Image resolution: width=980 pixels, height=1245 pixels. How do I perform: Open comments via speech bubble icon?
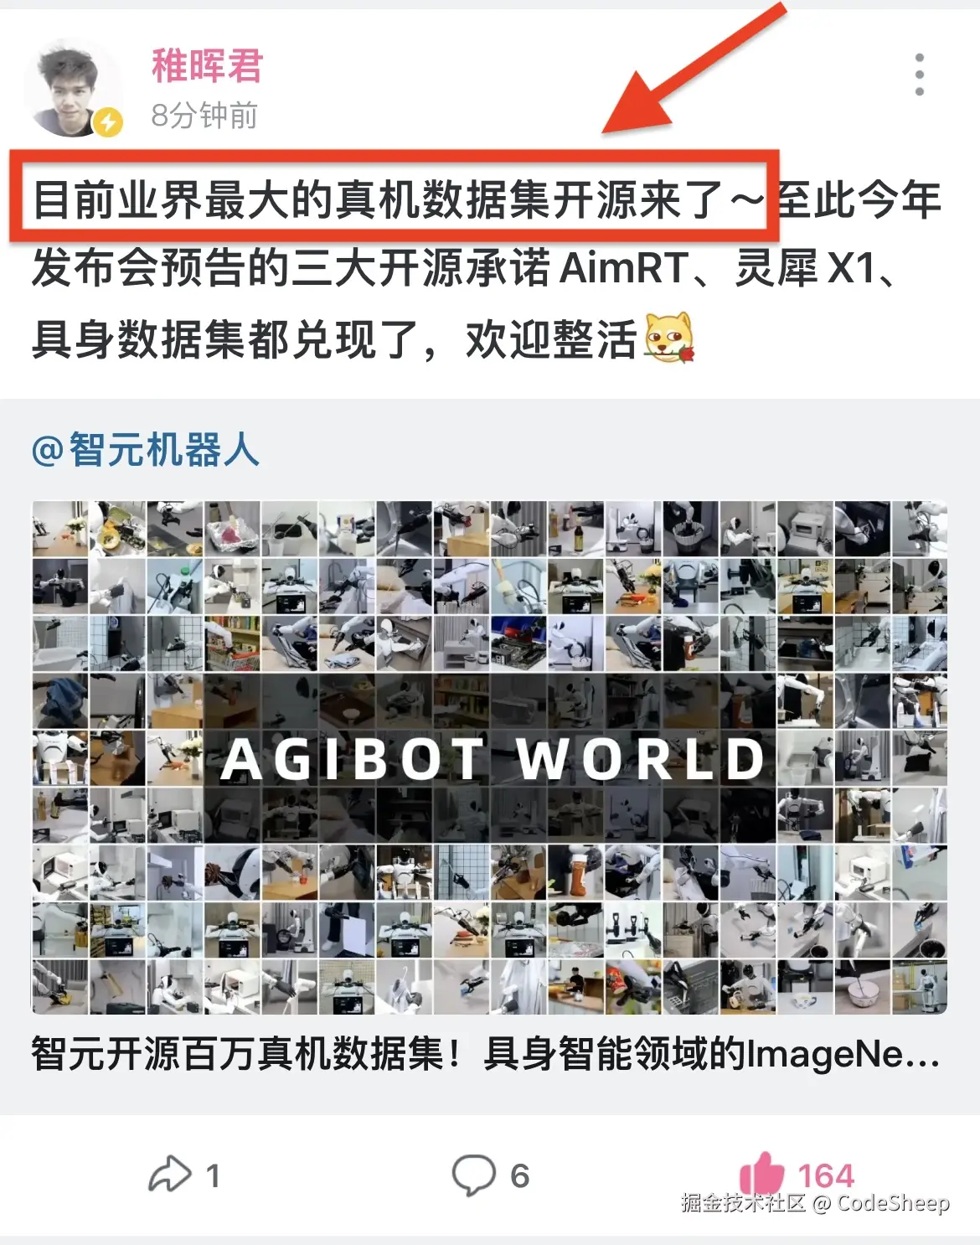click(474, 1175)
